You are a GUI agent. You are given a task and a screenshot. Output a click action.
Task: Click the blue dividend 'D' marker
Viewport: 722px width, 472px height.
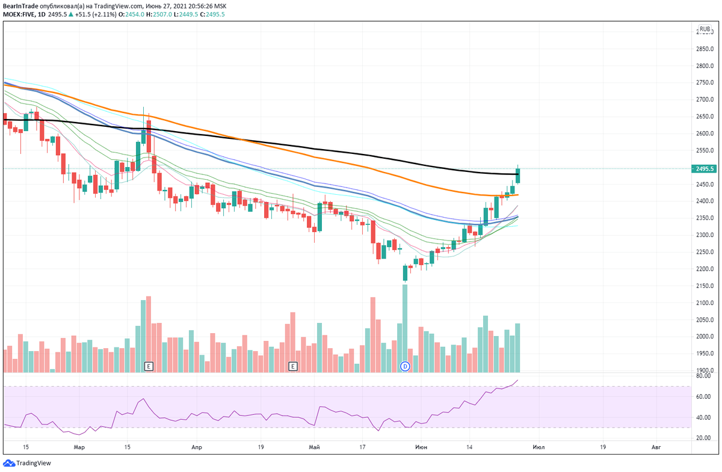pyautogui.click(x=405, y=366)
